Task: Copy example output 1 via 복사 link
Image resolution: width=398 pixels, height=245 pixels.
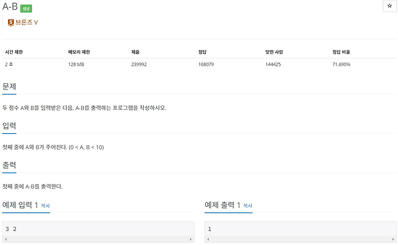Action: click(x=248, y=206)
